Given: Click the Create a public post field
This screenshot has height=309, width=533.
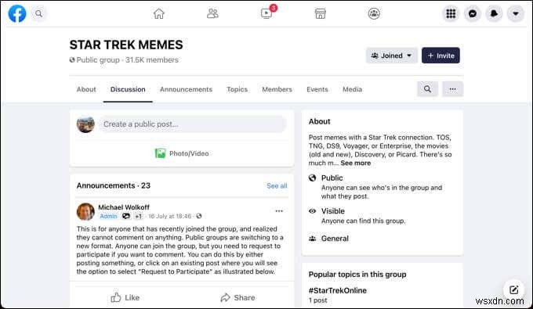Looking at the screenshot, I should pyautogui.click(x=192, y=124).
